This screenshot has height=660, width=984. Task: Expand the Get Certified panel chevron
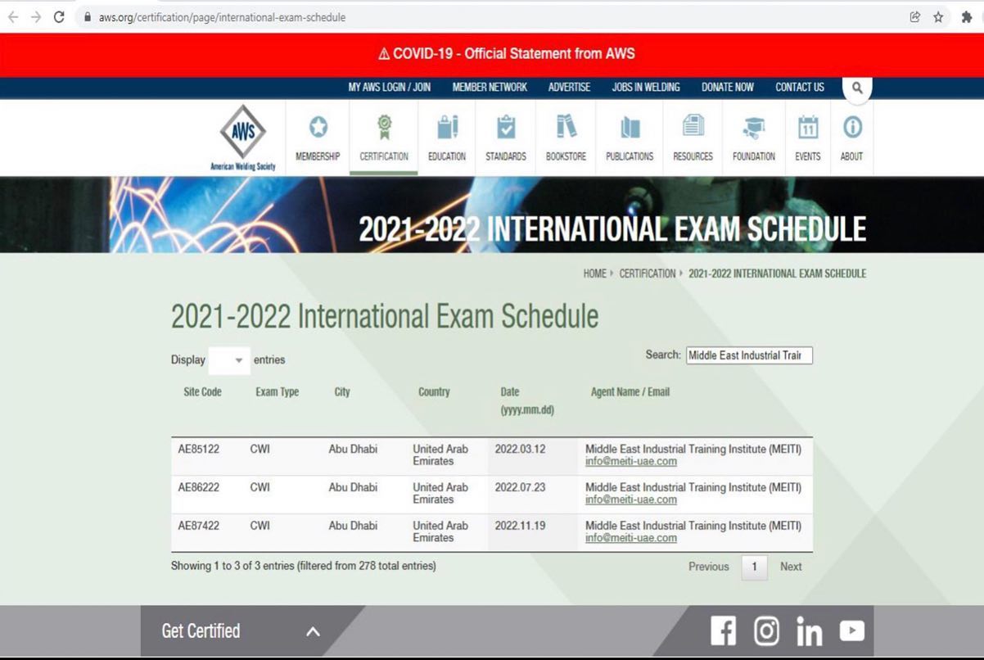tap(313, 631)
